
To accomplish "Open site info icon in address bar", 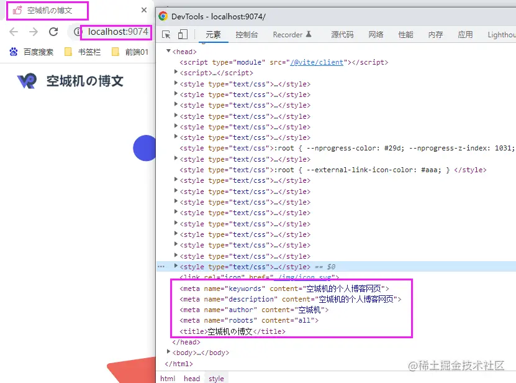I will 77,32.
